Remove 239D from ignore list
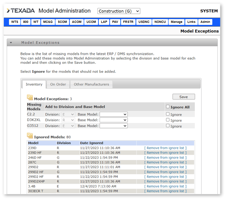 coord(165,148)
